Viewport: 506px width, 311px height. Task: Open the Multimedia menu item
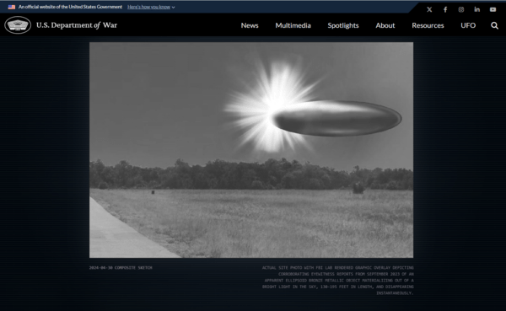[293, 25]
